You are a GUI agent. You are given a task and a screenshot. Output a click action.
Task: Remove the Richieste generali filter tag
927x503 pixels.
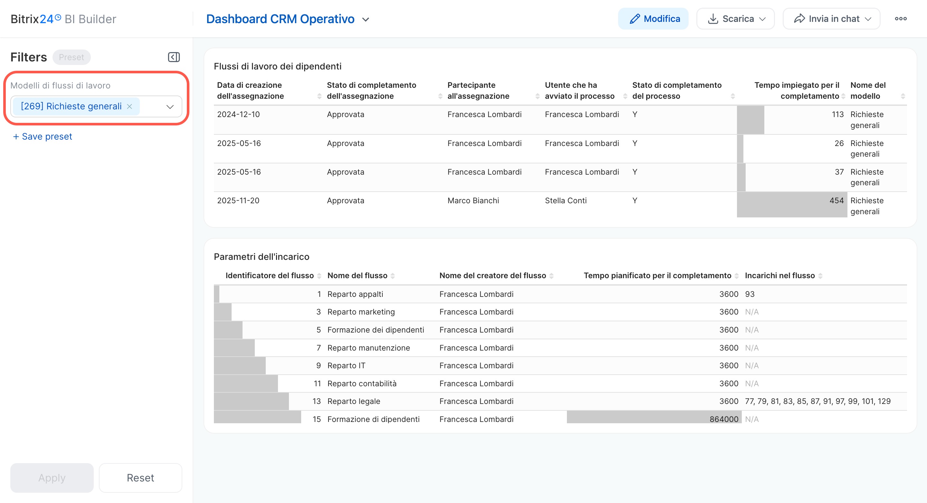129,106
